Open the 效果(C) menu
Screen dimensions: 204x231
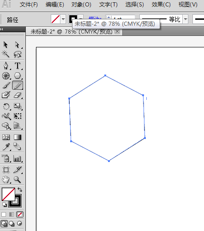point(161,5)
